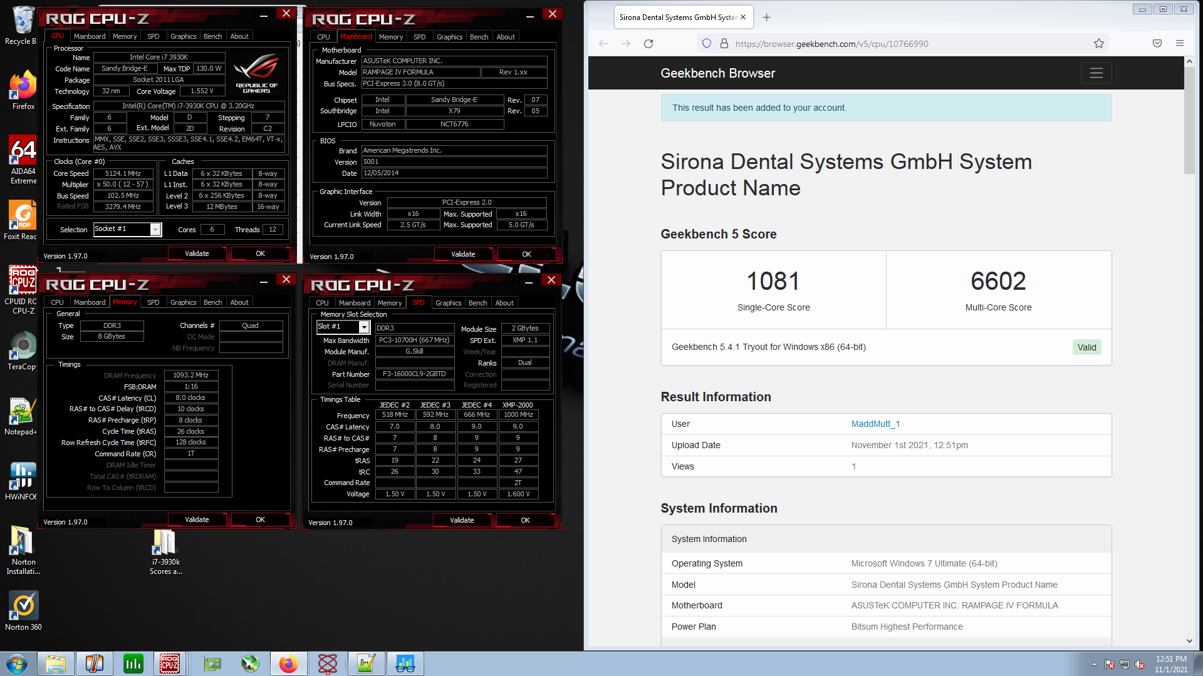Select the F3-16000CL9-2GBTD part number
Screen dimensions: 1203x676
pos(414,374)
